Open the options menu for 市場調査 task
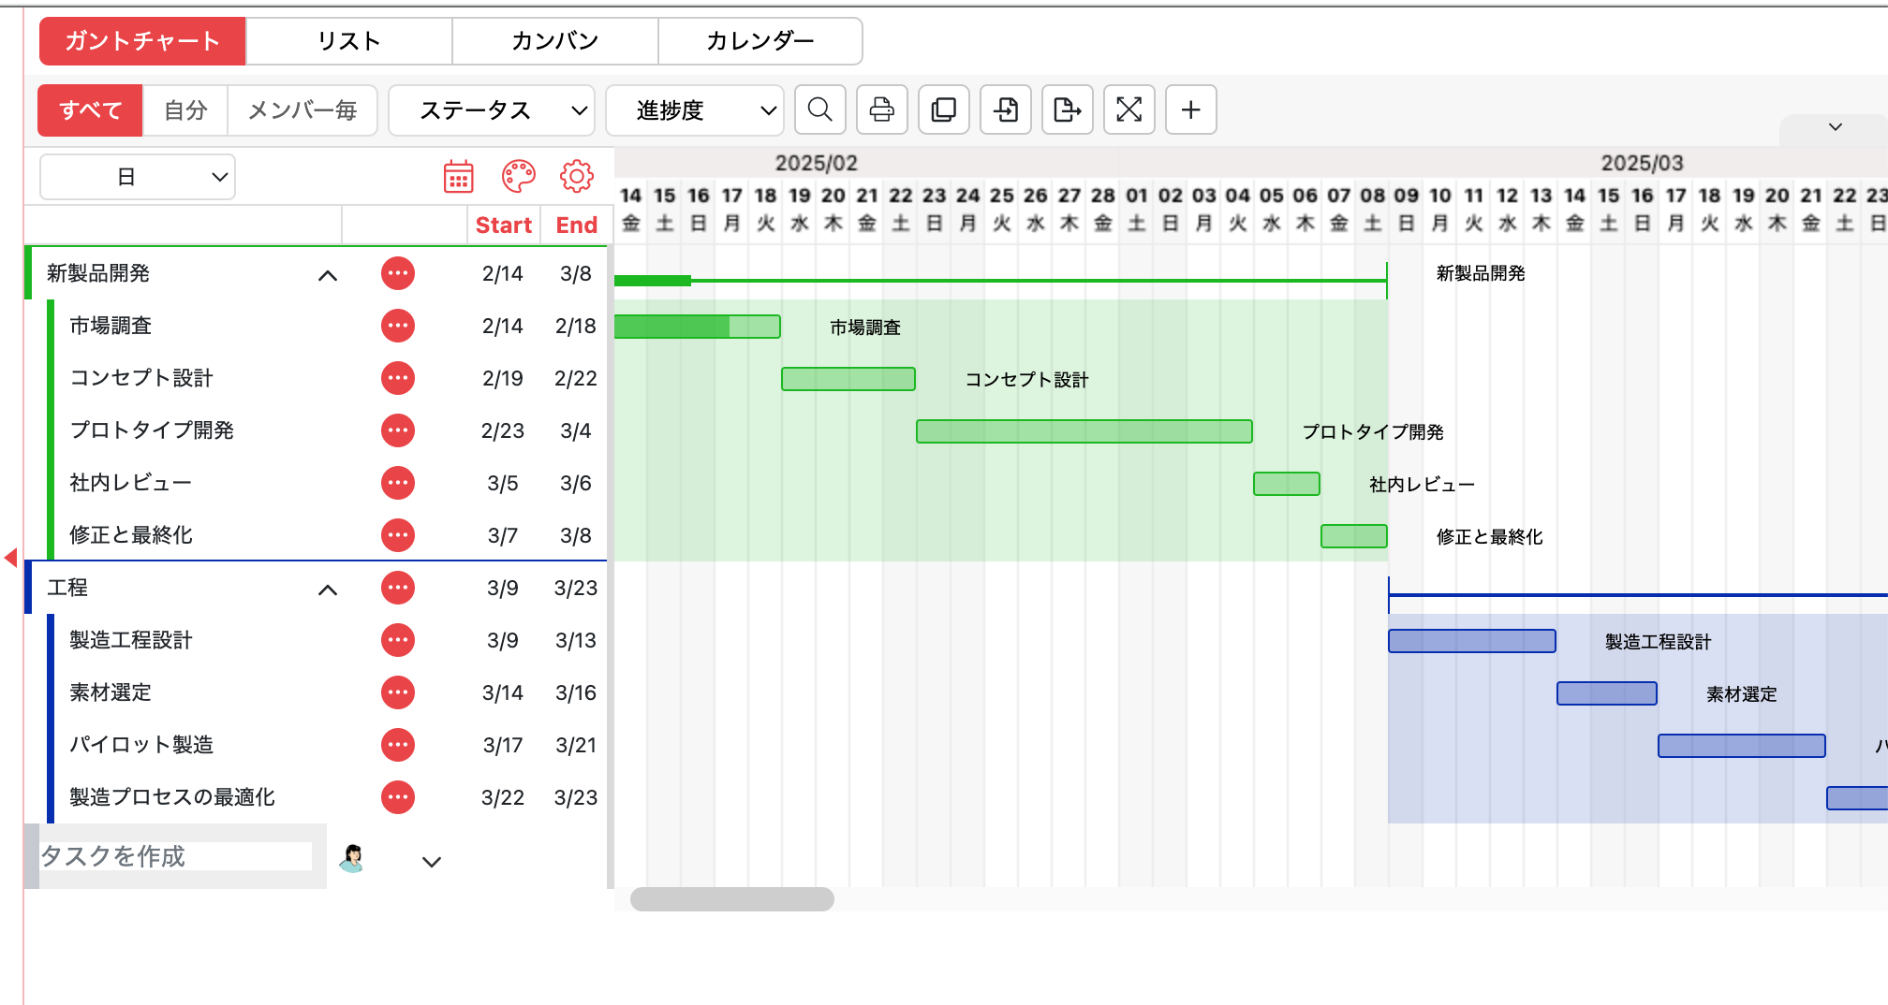This screenshot has height=1005, width=1888. (x=397, y=326)
